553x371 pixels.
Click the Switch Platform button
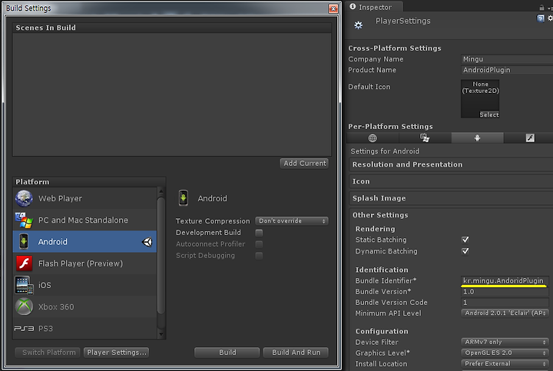pyautogui.click(x=48, y=353)
